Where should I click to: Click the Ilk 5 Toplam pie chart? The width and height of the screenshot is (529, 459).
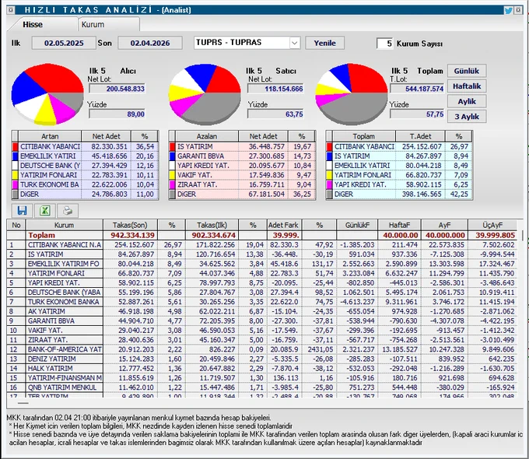click(351, 94)
